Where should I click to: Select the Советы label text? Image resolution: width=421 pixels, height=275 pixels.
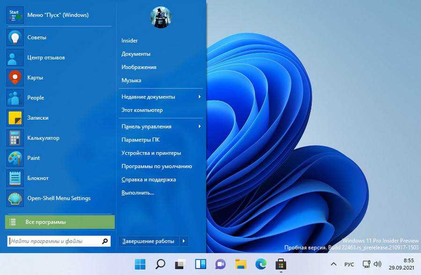[x=37, y=37]
